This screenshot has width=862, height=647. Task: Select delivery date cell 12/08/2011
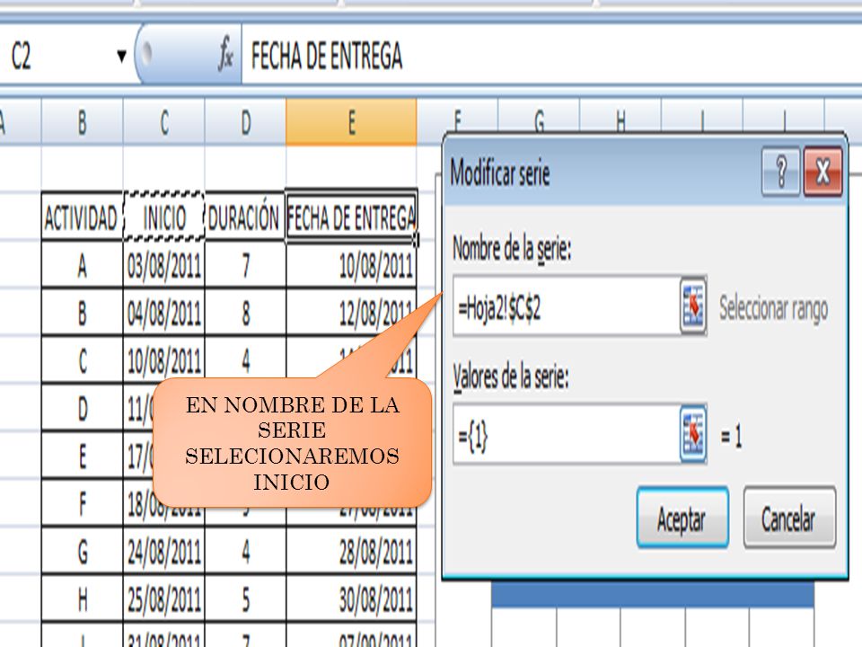click(x=351, y=313)
